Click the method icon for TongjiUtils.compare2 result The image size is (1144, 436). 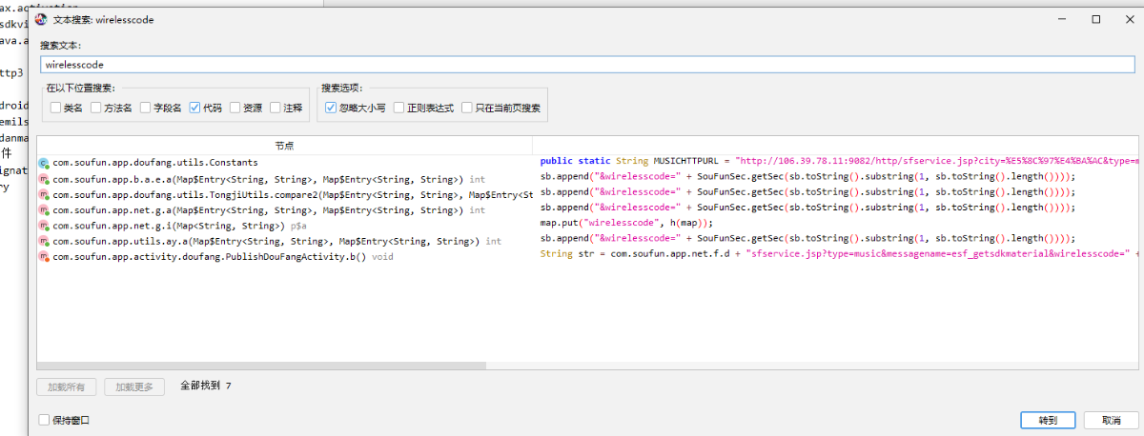tap(44, 194)
